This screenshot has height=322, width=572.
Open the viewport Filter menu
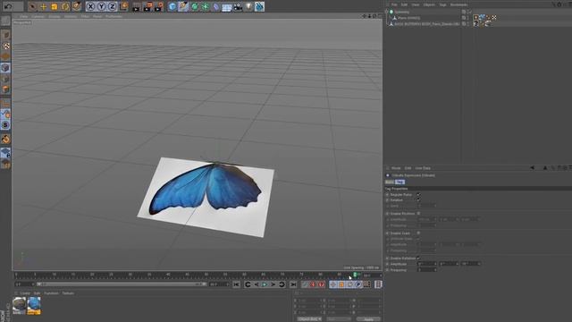pos(85,16)
